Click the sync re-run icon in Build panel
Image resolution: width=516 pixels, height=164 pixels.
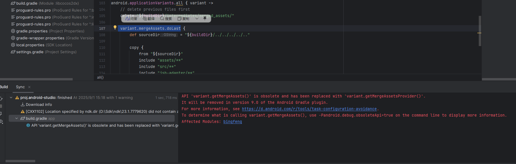[1, 99]
